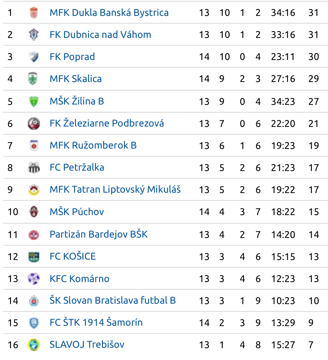The image size is (328, 360).
Task: Click the FC KOŠICE club badge
Action: click(x=34, y=257)
